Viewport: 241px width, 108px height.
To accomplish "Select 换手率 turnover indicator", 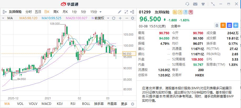I will (99, 104).
